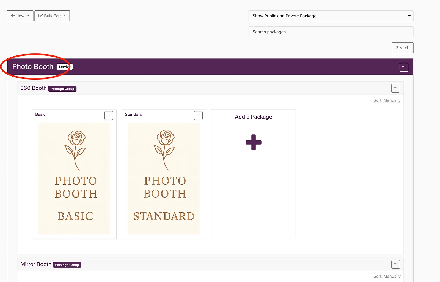
Task: Open the Standard package options menu
Action: [x=198, y=115]
